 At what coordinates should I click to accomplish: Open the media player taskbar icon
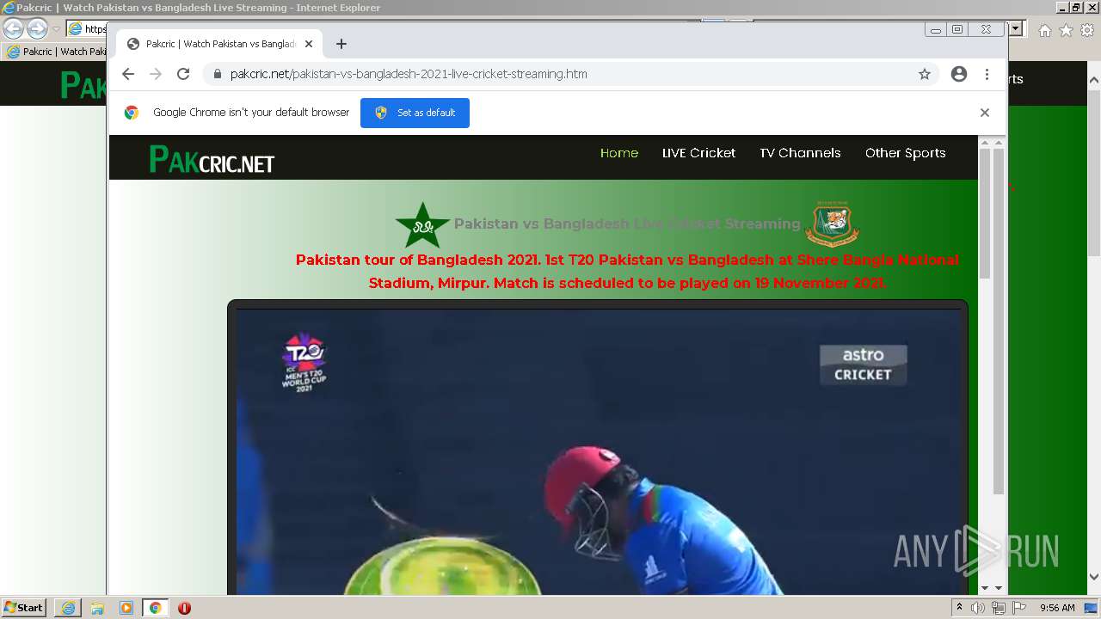(126, 608)
